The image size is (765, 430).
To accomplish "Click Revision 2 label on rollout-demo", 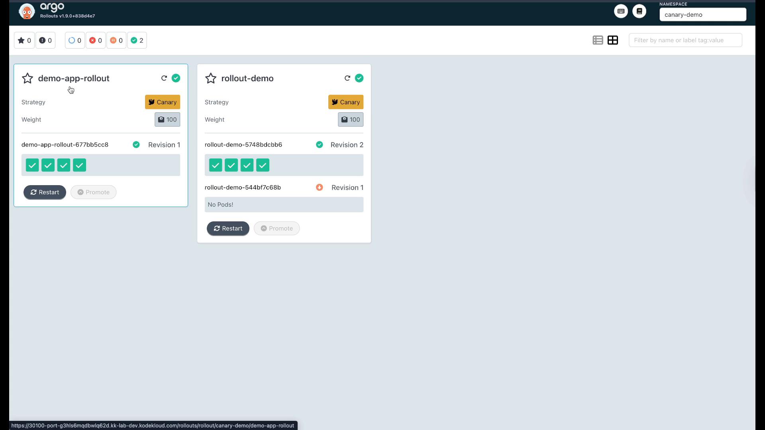I will 347,145.
